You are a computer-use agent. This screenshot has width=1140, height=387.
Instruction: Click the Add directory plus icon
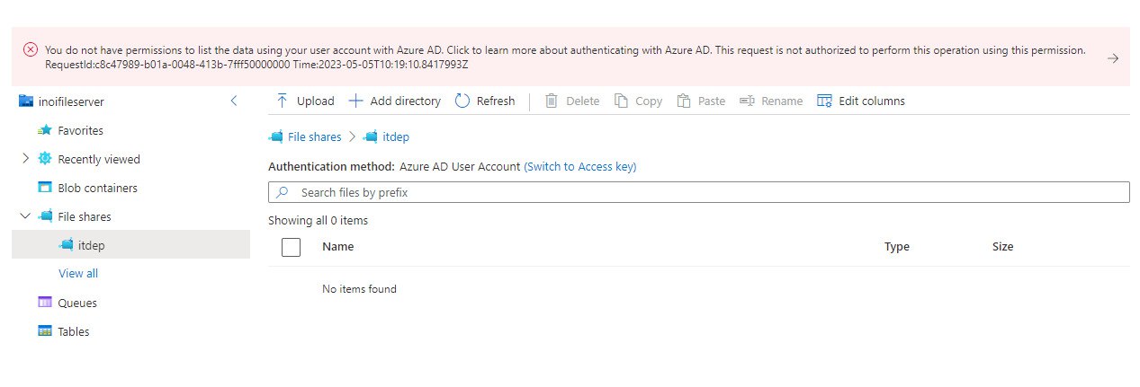(355, 101)
